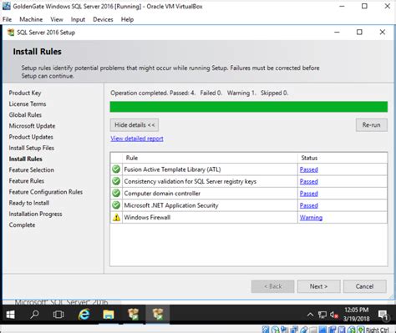Click the Cancel button
396x333 pixels.
coord(365,286)
